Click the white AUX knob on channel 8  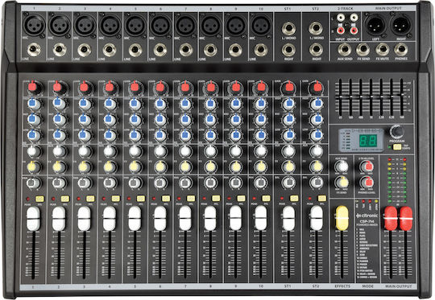point(210,151)
